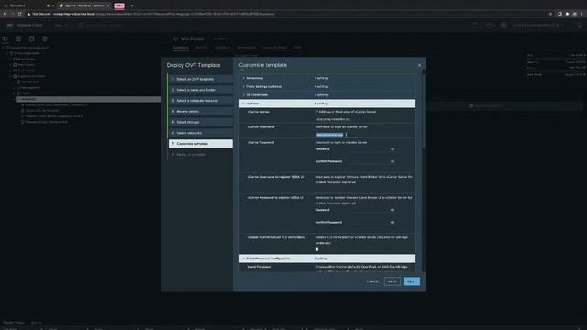Click the vSphere Client search icon
The image size is (587, 330).
82,26
